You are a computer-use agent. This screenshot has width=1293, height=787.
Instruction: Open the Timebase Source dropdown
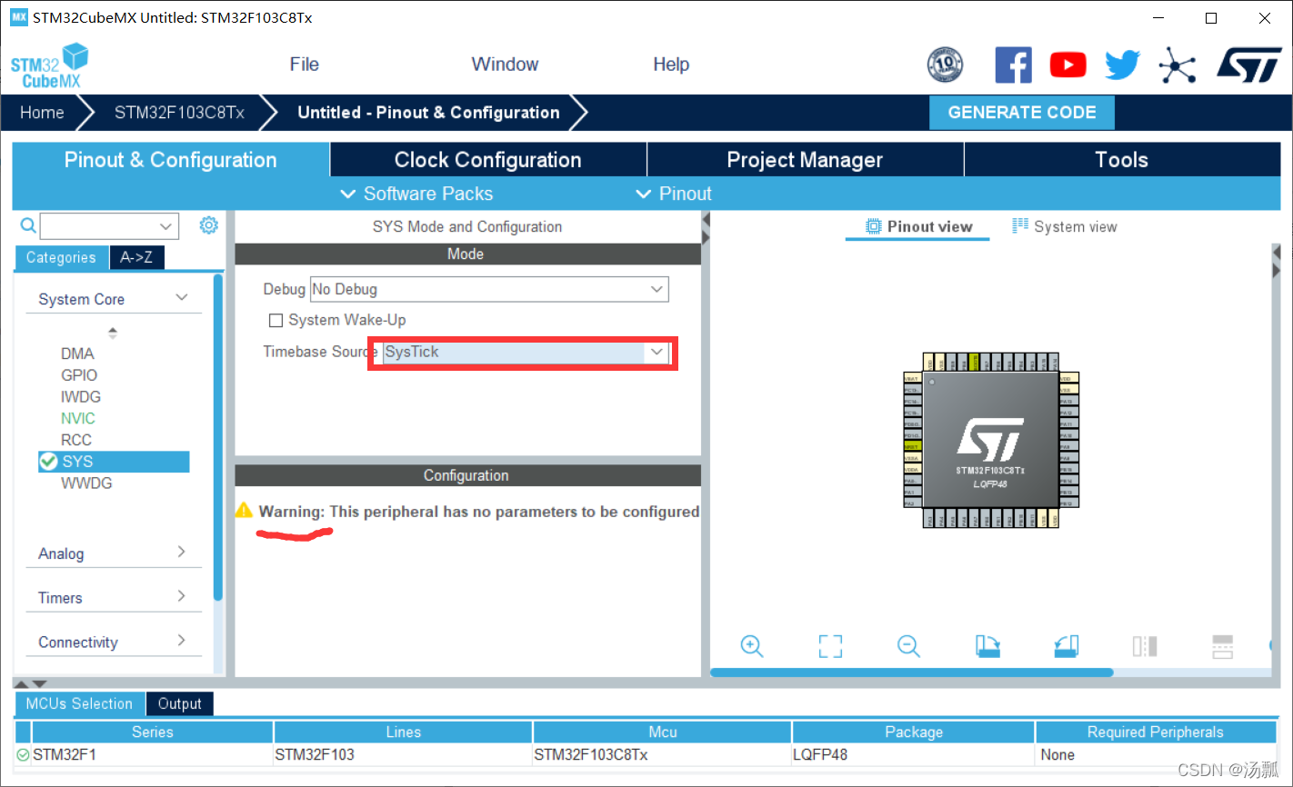[x=526, y=352]
